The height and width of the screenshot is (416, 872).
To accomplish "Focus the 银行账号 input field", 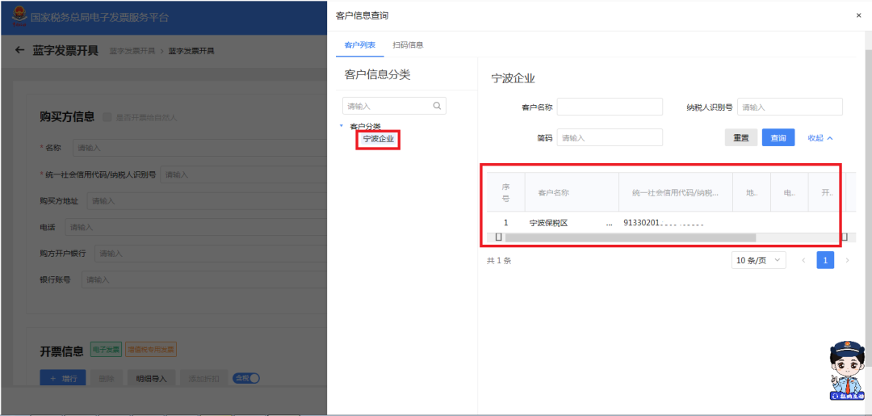I will (x=204, y=279).
